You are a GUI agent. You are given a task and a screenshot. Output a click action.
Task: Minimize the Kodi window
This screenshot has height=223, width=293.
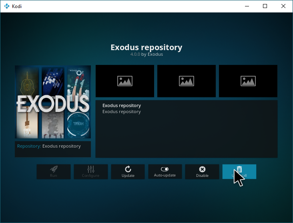247,6
